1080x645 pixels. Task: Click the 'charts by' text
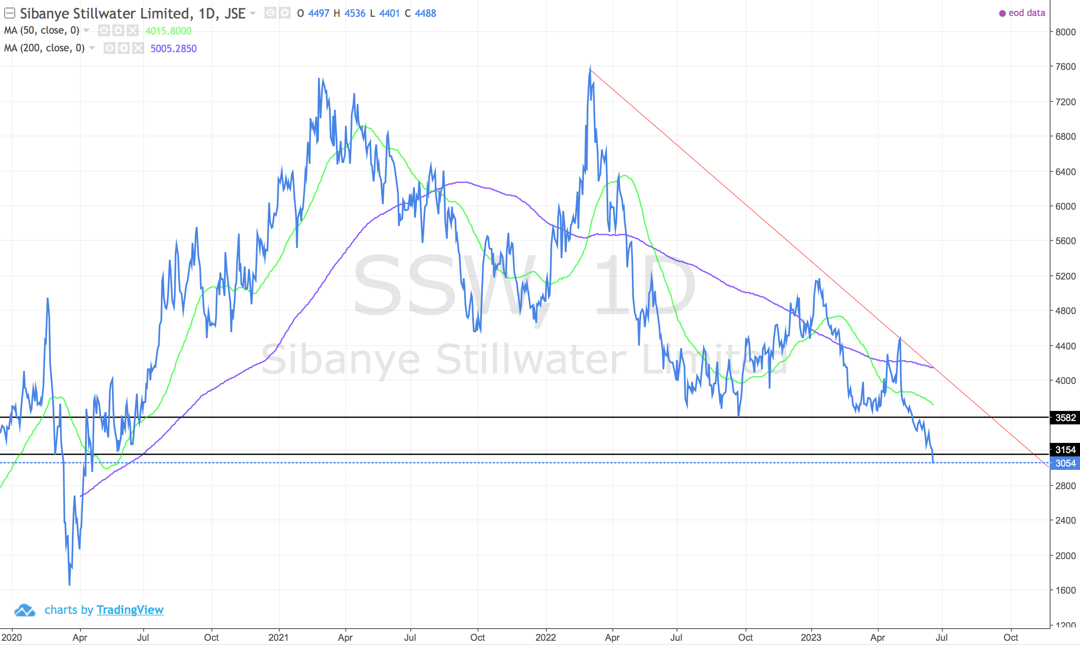[x=69, y=610]
